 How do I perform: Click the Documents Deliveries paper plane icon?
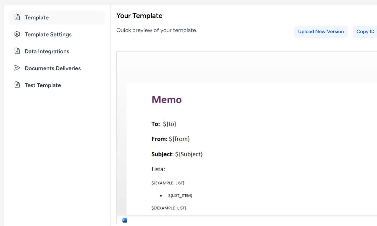(x=17, y=68)
